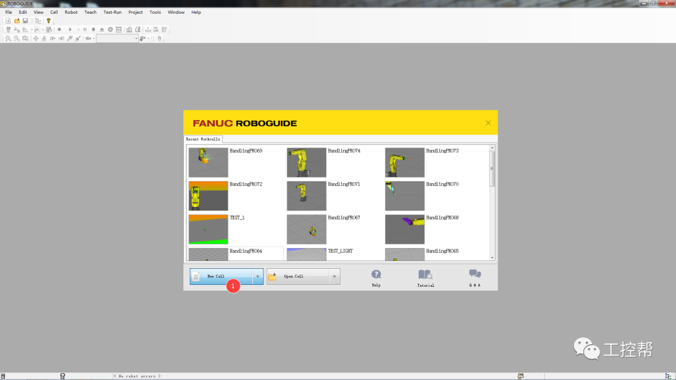
Task: Click the HandlingPRO65 workcell name
Action: [x=443, y=251]
